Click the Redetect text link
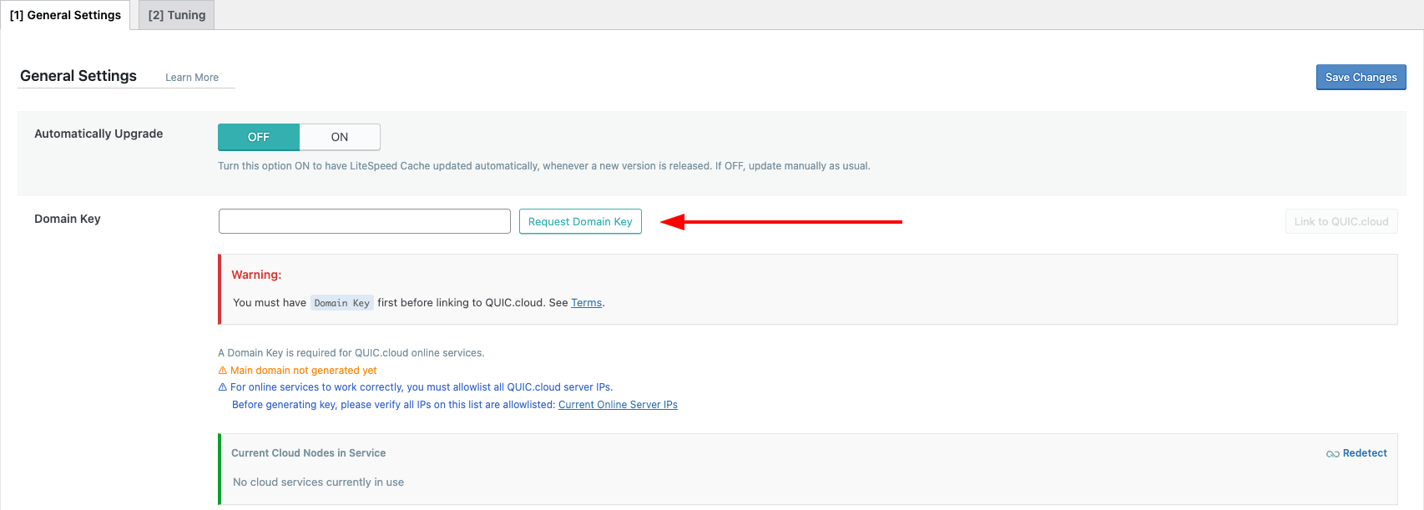 click(x=1365, y=453)
